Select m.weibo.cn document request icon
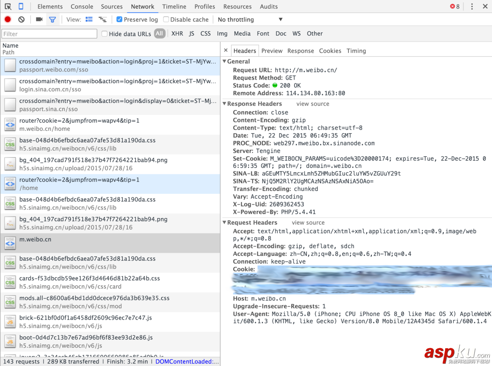Screen dimensions: 492x366 pyautogui.click(x=10, y=243)
